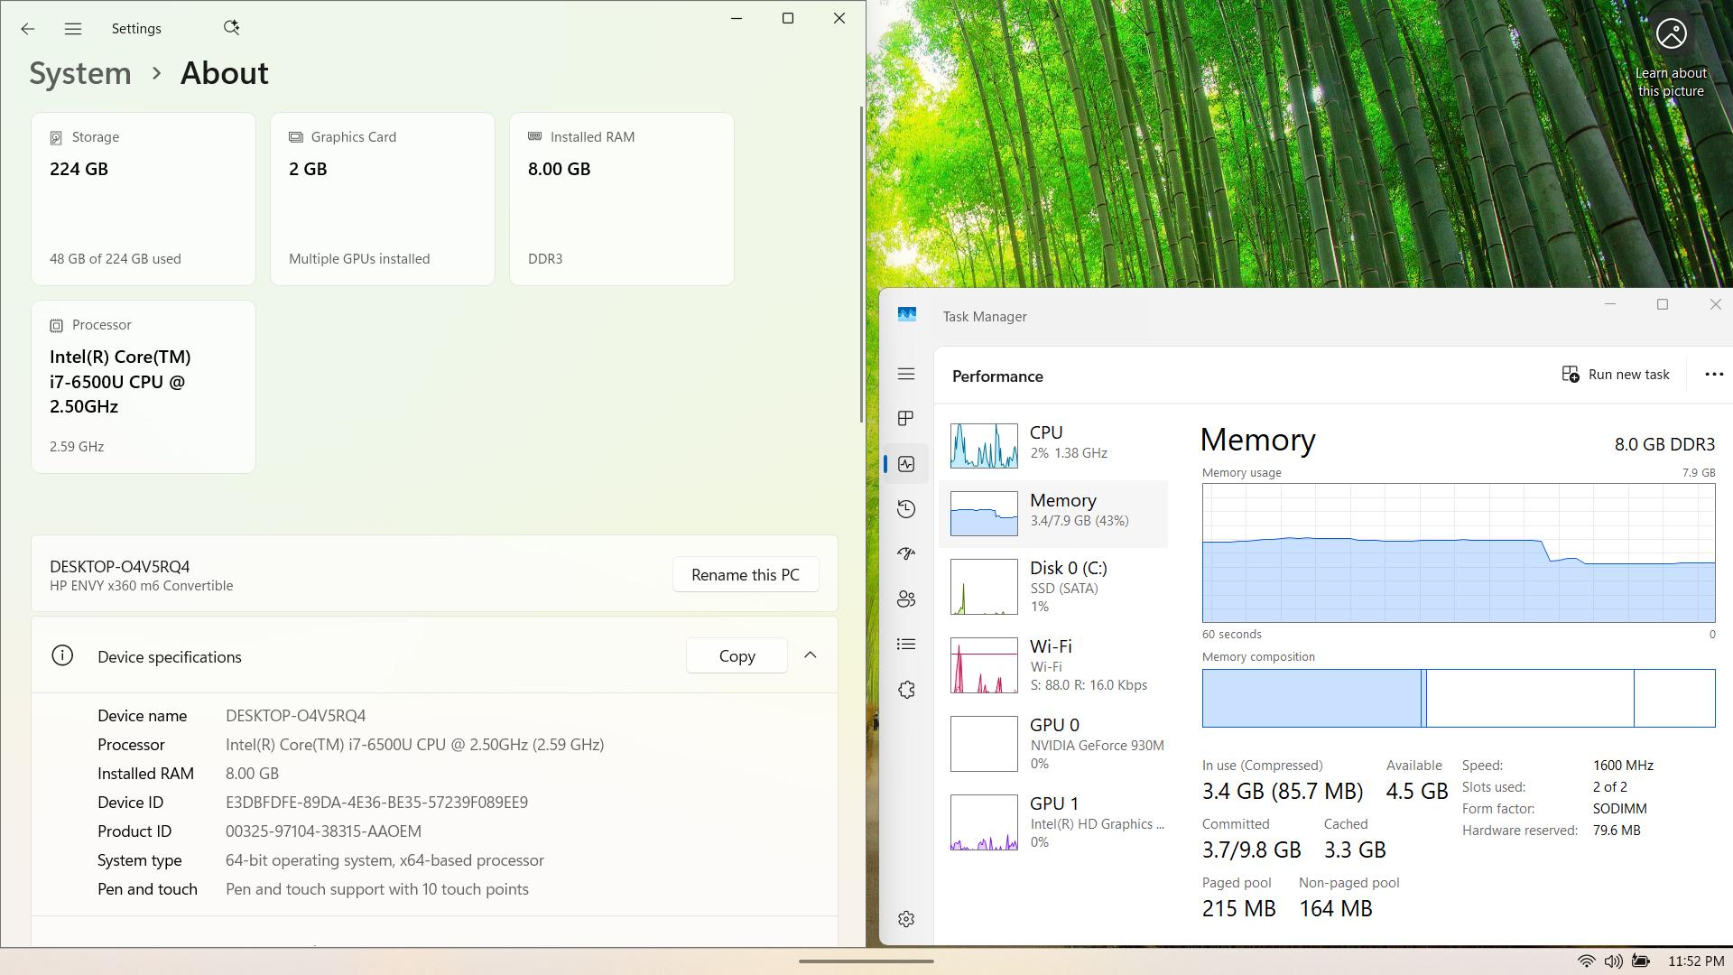Select Disk 0 (C:) in Performance list
The height and width of the screenshot is (975, 1733).
click(x=1053, y=587)
